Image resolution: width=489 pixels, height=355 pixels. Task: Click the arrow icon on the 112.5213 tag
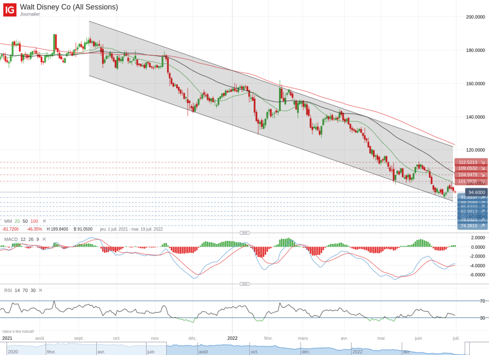483,162
